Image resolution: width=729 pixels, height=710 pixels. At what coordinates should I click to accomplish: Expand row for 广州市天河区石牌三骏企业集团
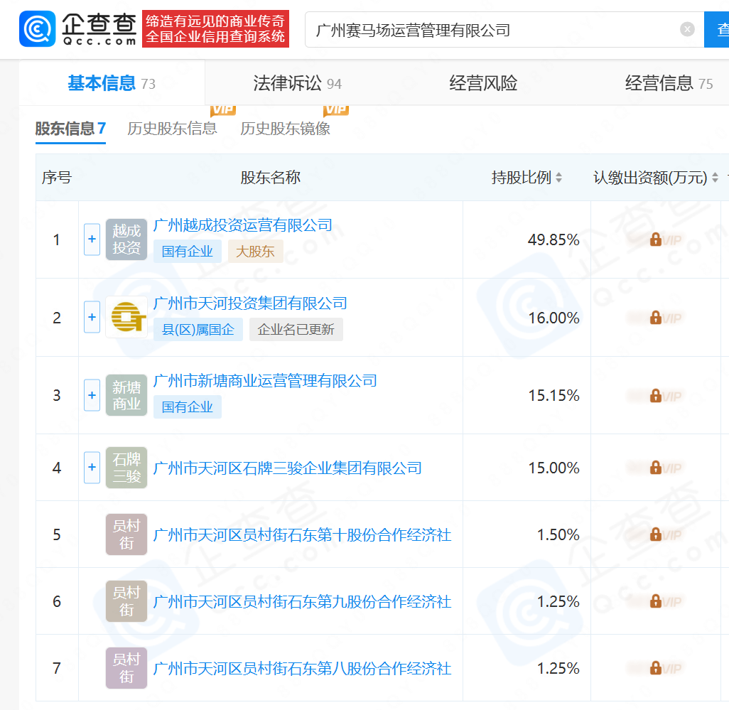tap(92, 468)
